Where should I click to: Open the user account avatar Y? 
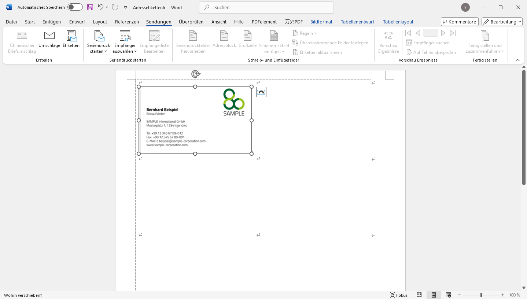pos(465,7)
